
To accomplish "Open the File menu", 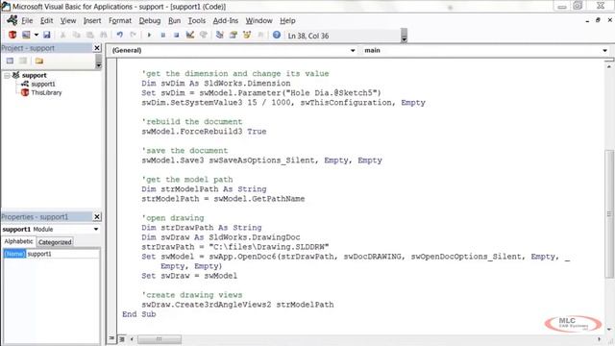I will [27, 20].
